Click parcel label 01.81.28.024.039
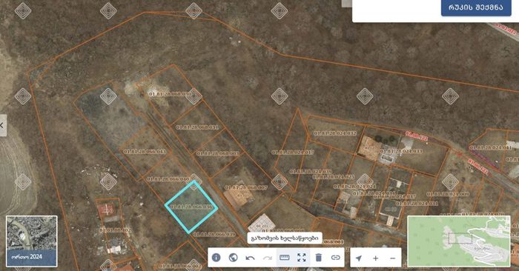This screenshot has width=519, height=271. 311,172
